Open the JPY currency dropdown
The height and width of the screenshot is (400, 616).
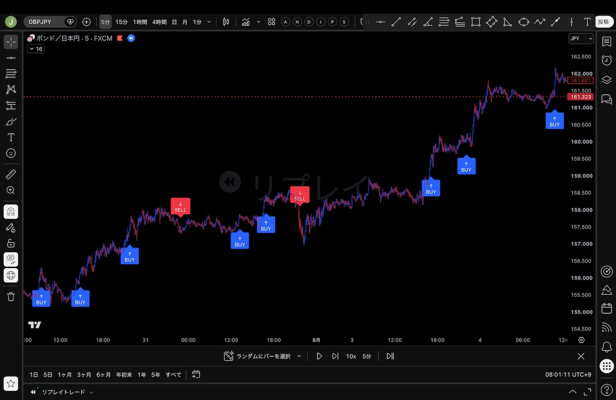(x=581, y=38)
